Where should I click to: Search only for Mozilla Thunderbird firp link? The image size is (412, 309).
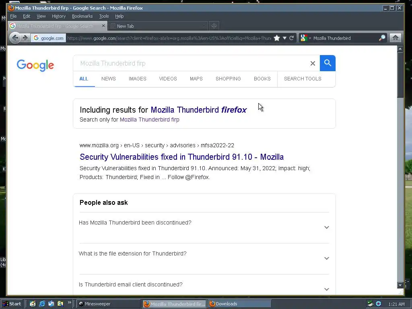pyautogui.click(x=150, y=119)
